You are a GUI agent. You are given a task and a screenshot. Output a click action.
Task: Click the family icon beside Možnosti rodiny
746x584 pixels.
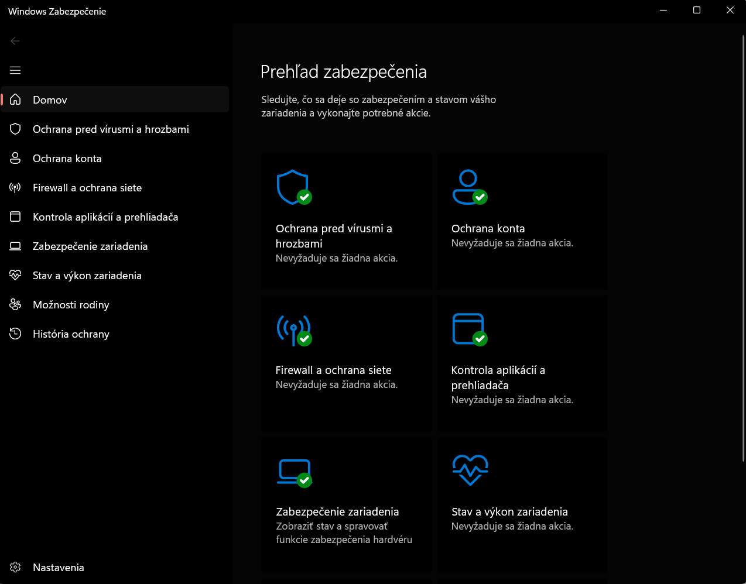pyautogui.click(x=15, y=304)
